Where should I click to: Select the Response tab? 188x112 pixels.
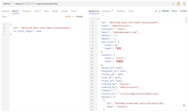click(94, 11)
